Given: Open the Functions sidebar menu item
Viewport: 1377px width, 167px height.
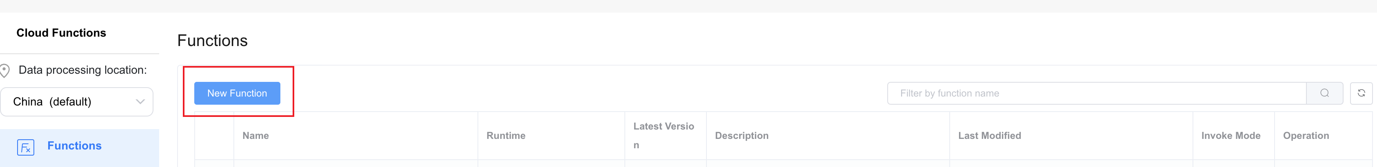Looking at the screenshot, I should 79,146.
